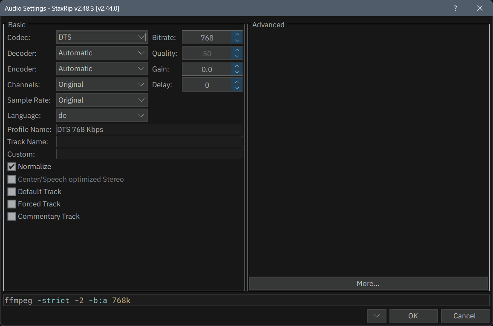
Task: Click the Custom input field
Action: tap(150, 154)
